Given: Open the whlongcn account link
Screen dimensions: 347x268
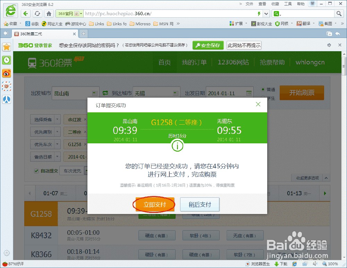Looking at the screenshot, I should point(310,62).
